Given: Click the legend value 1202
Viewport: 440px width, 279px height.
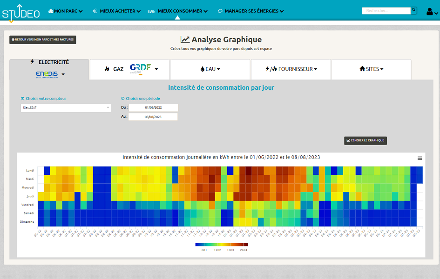Looking at the screenshot, I should [217, 250].
